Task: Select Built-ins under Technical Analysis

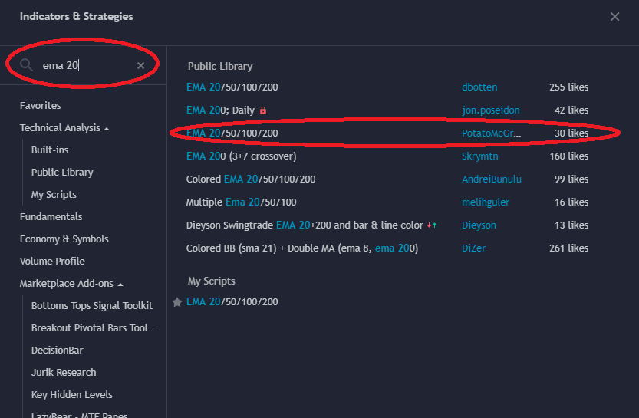Action: [50, 150]
